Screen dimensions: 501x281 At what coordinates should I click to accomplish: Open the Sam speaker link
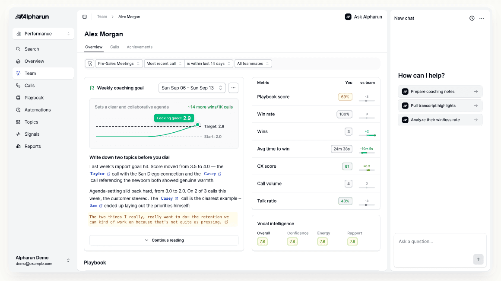click(96, 206)
